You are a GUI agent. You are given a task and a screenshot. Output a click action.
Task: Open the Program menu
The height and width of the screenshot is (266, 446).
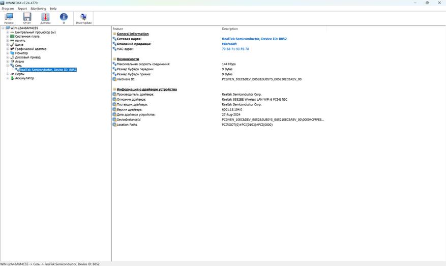pos(8,9)
